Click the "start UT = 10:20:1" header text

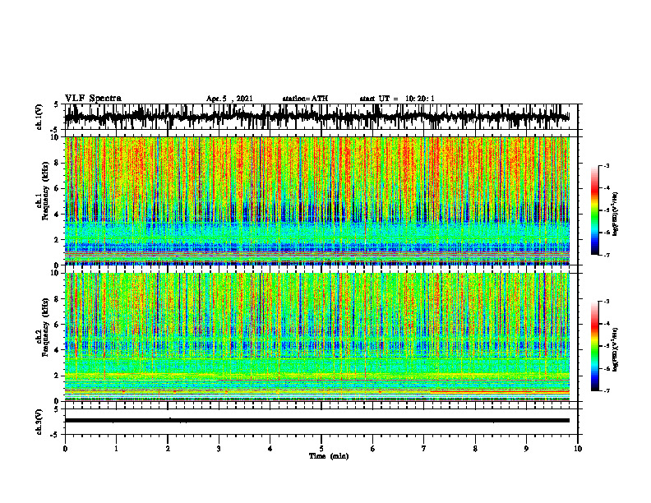click(397, 99)
